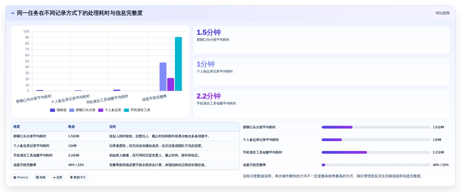Click the 群聊口头分派平均耗时 chart axis label
The height and width of the screenshot is (192, 461).
tap(34, 99)
